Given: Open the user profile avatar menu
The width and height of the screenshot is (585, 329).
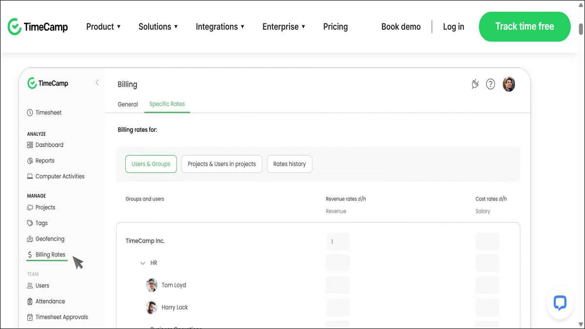Looking at the screenshot, I should coord(509,84).
